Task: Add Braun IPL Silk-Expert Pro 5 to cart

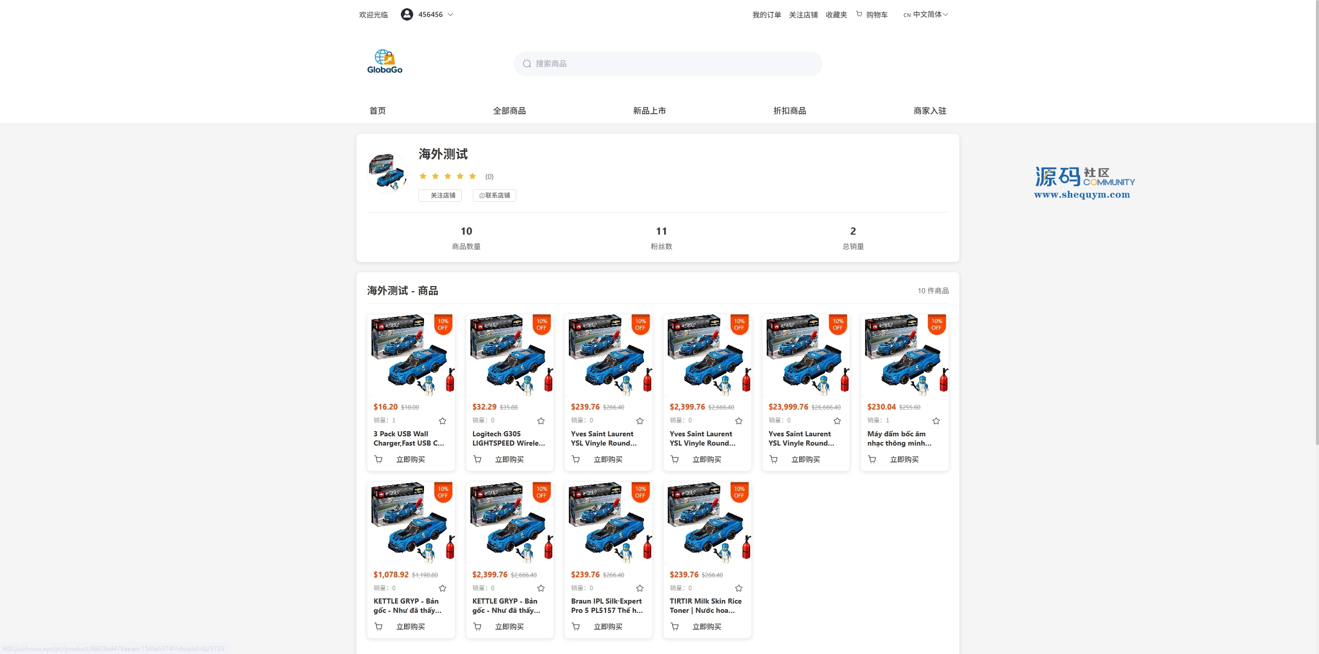Action: 576,627
